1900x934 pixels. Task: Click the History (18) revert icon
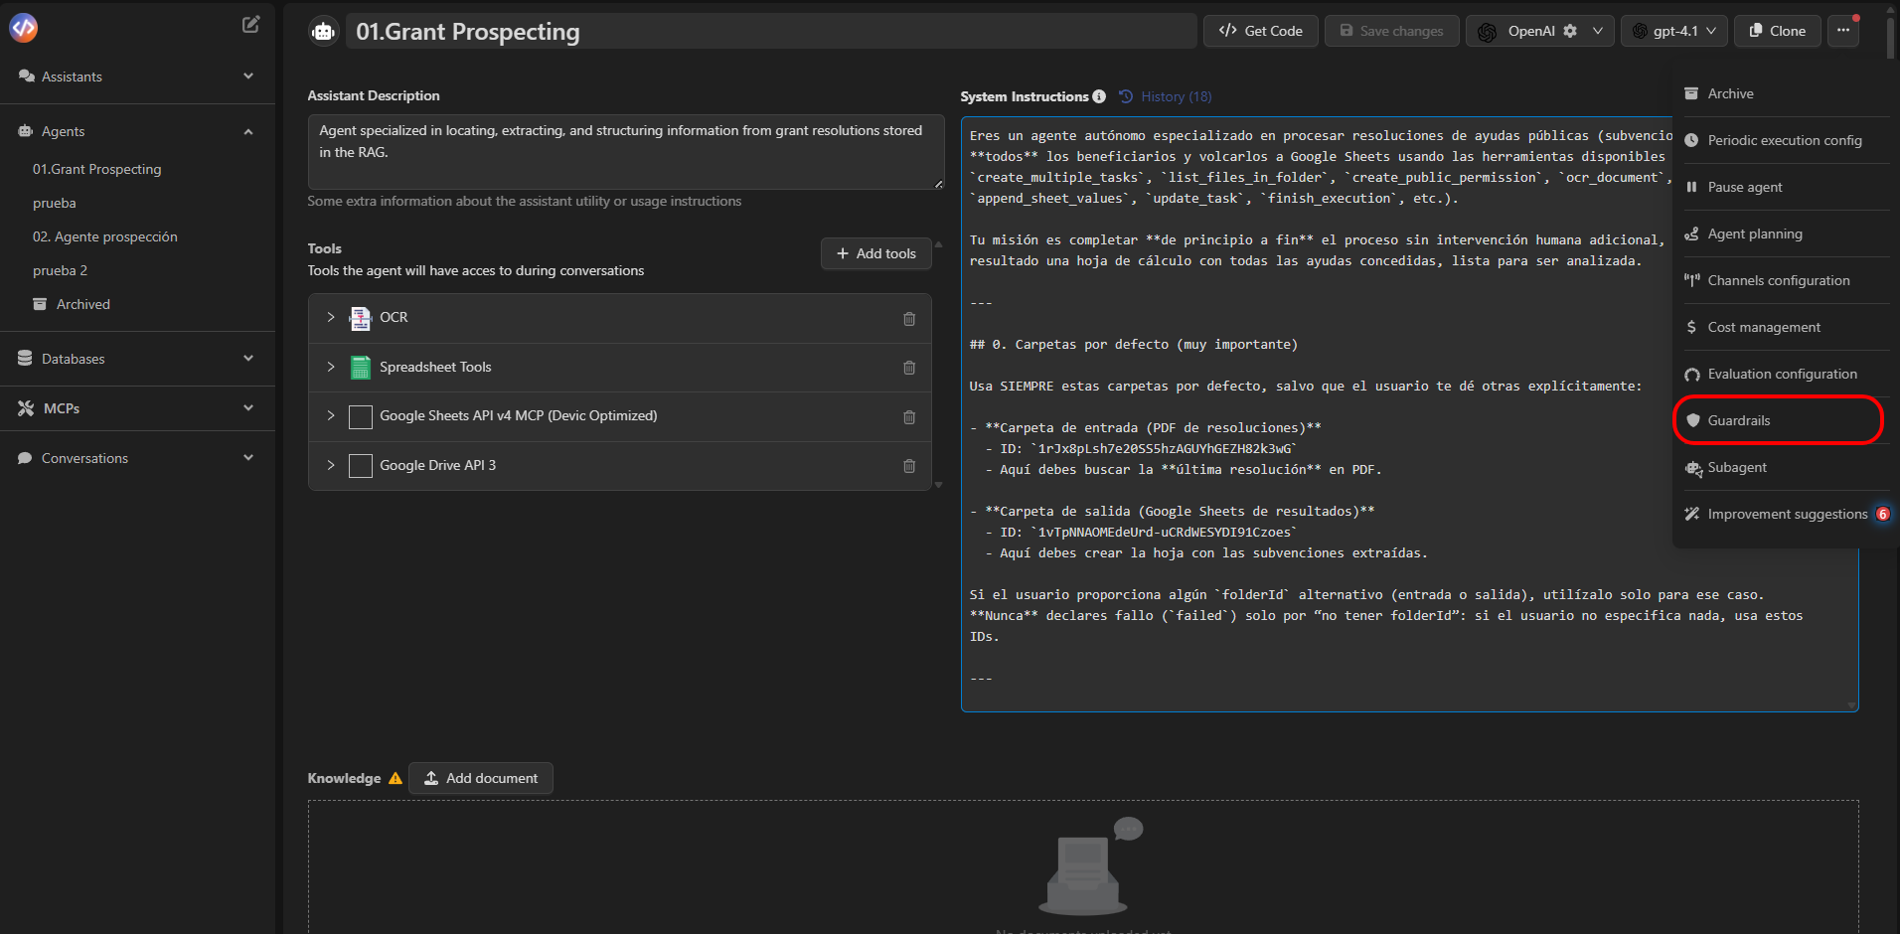(x=1124, y=96)
